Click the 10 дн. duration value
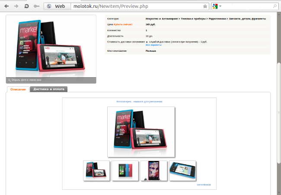This screenshot has height=195, width=281. [149, 36]
